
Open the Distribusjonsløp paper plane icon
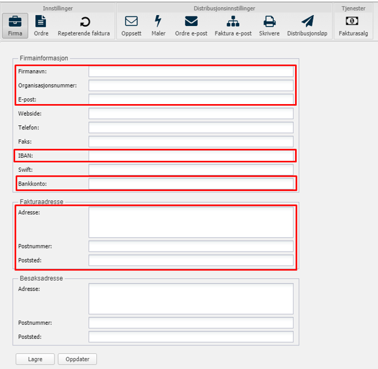point(307,25)
